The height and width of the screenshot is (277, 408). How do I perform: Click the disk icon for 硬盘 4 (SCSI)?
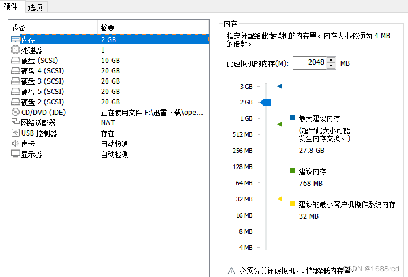(x=16, y=71)
